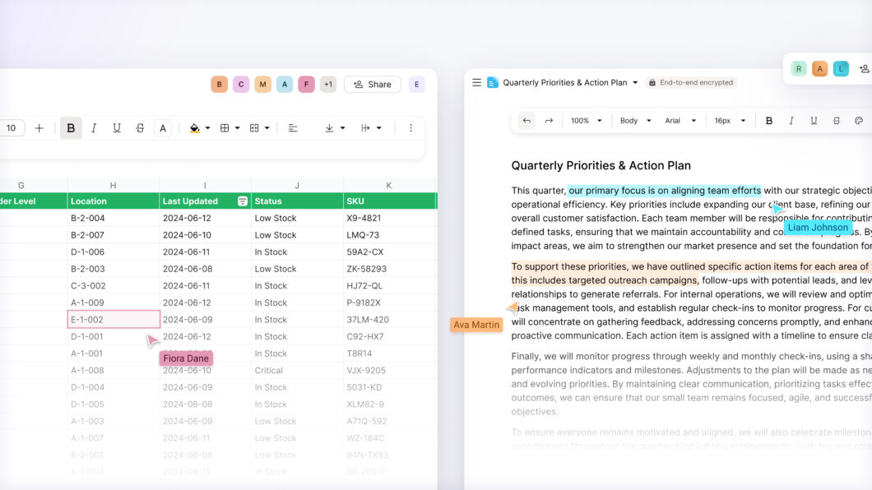The image size is (872, 490).
Task: Click the redo icon in the document toolbar
Action: click(549, 120)
